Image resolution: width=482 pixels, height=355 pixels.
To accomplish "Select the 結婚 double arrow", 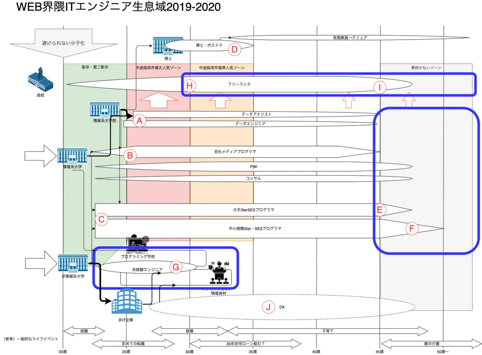I will pos(189,331).
